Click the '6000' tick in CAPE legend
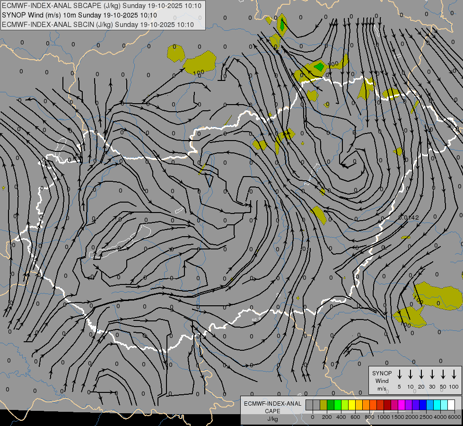Viewport: 463px width, 426px height. [454, 417]
